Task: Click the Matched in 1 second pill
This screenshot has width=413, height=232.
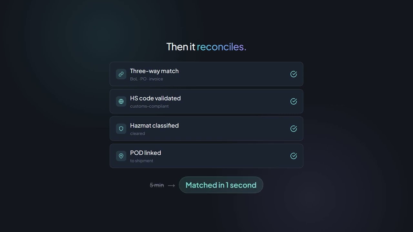Action: [221, 185]
